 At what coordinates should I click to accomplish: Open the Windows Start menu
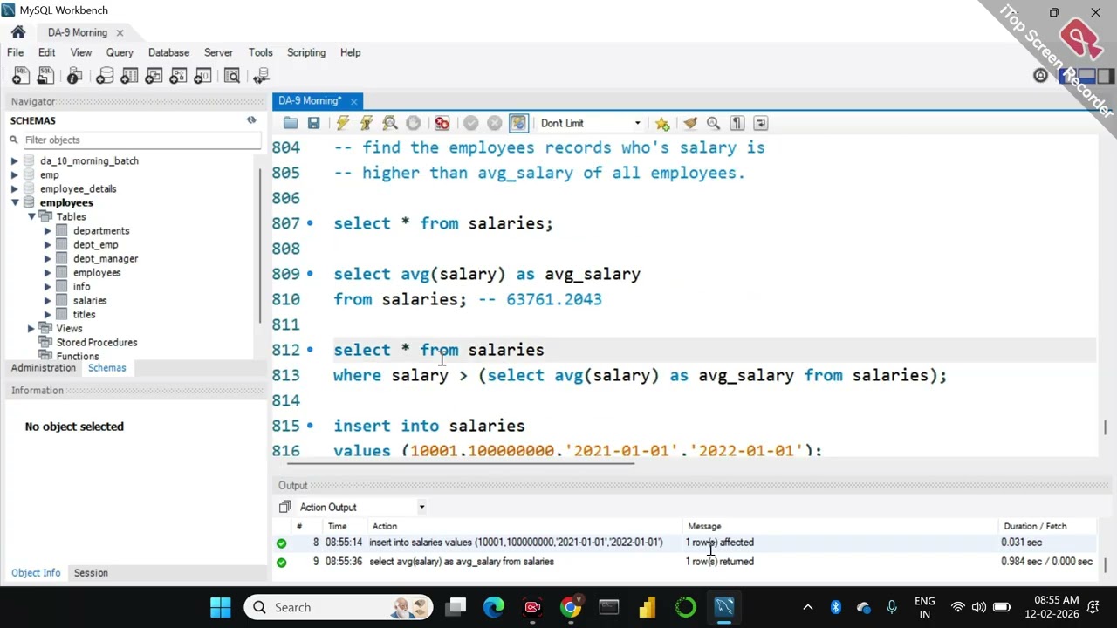click(x=221, y=607)
